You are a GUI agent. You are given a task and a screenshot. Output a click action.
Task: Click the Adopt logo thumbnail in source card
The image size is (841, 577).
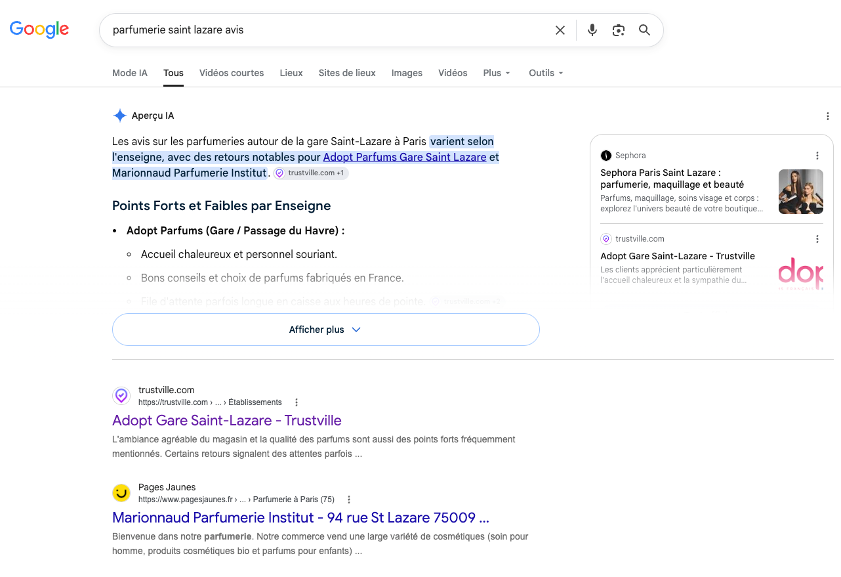(801, 274)
